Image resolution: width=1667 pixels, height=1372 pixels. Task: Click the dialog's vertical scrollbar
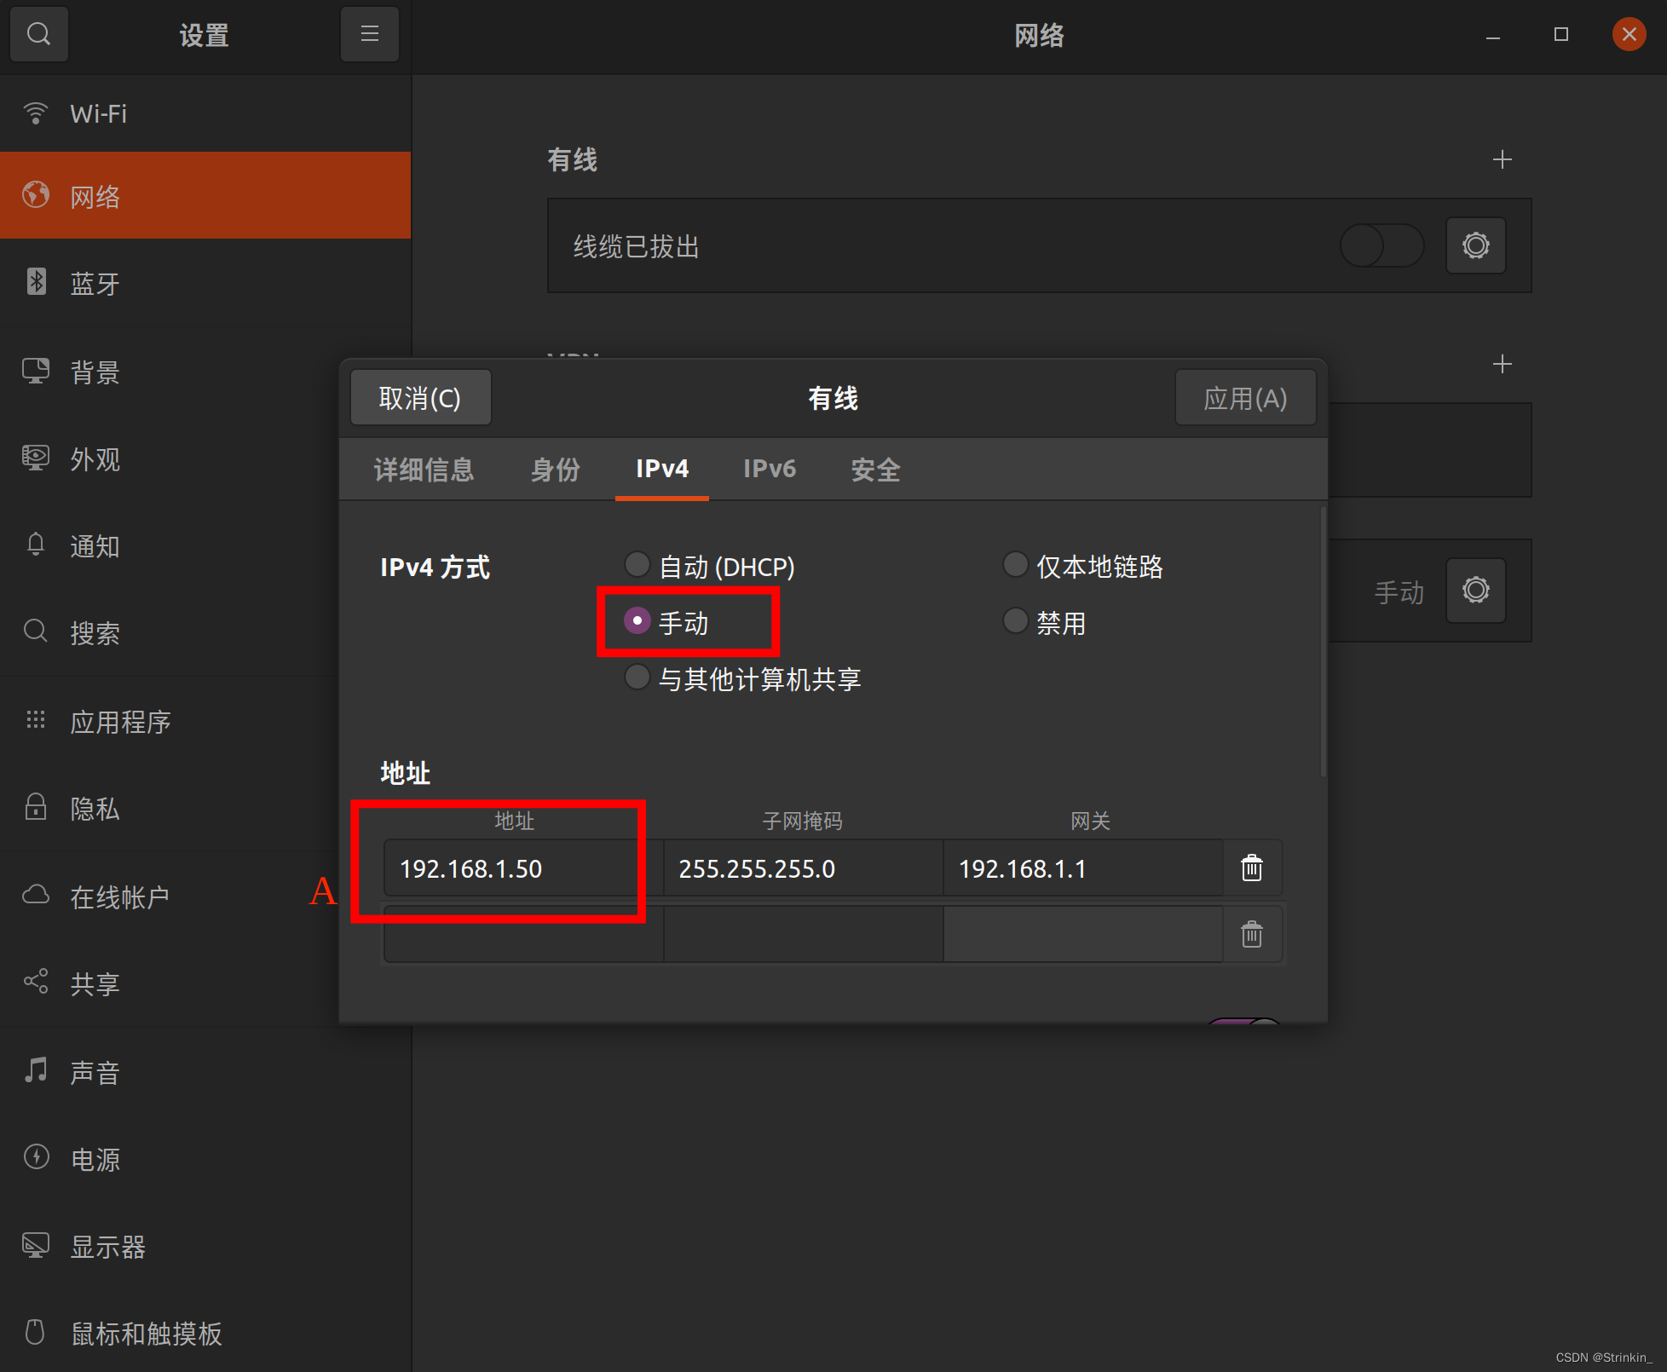1323,641
